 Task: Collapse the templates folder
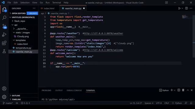click(x=23, y=40)
